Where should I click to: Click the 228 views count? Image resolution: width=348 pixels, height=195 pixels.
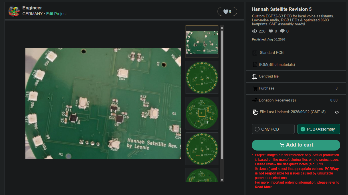click(x=262, y=31)
